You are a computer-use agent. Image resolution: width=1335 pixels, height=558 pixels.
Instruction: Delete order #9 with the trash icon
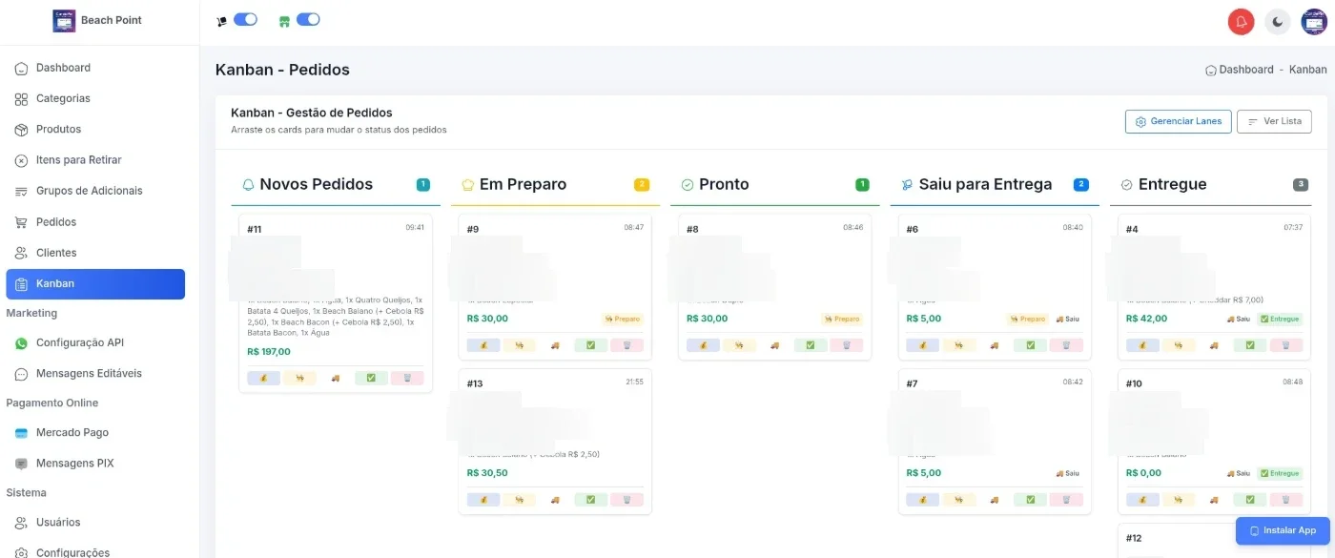point(627,345)
